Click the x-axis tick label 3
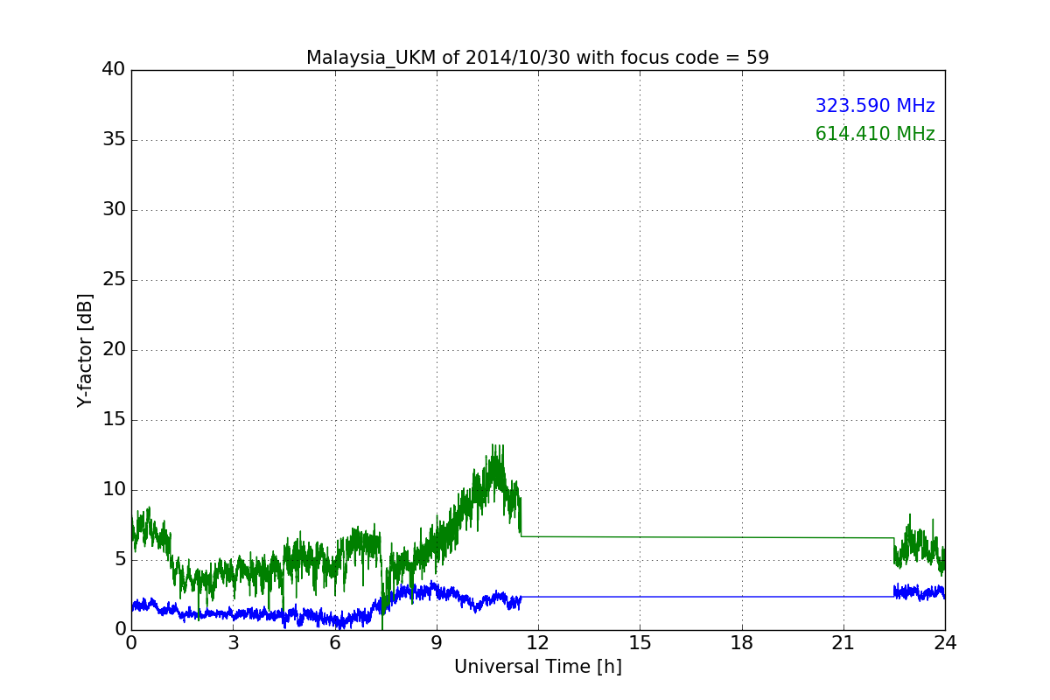Image resolution: width=1050 pixels, height=700 pixels. pyautogui.click(x=233, y=643)
